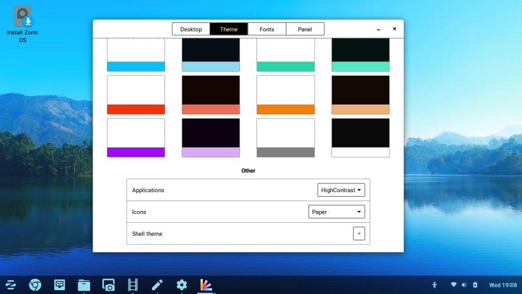Click Zorin Appearance icon in taskbar

click(206, 285)
